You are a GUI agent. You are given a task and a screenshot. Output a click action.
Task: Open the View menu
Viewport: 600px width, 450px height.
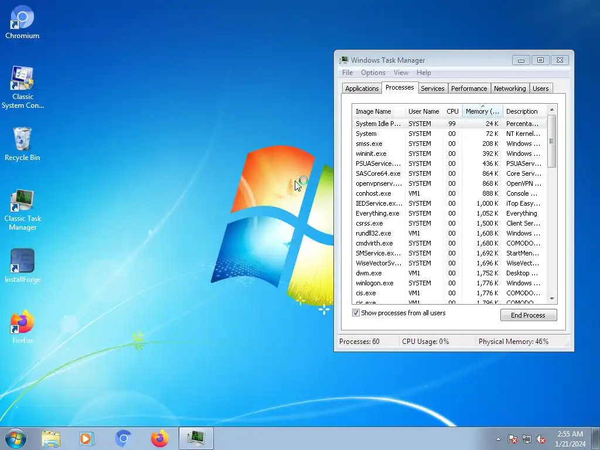point(401,72)
